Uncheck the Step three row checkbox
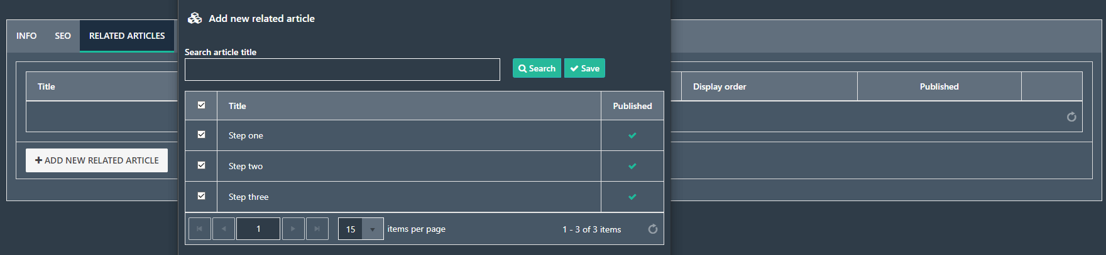Screen dimensions: 1106x255 point(201,195)
